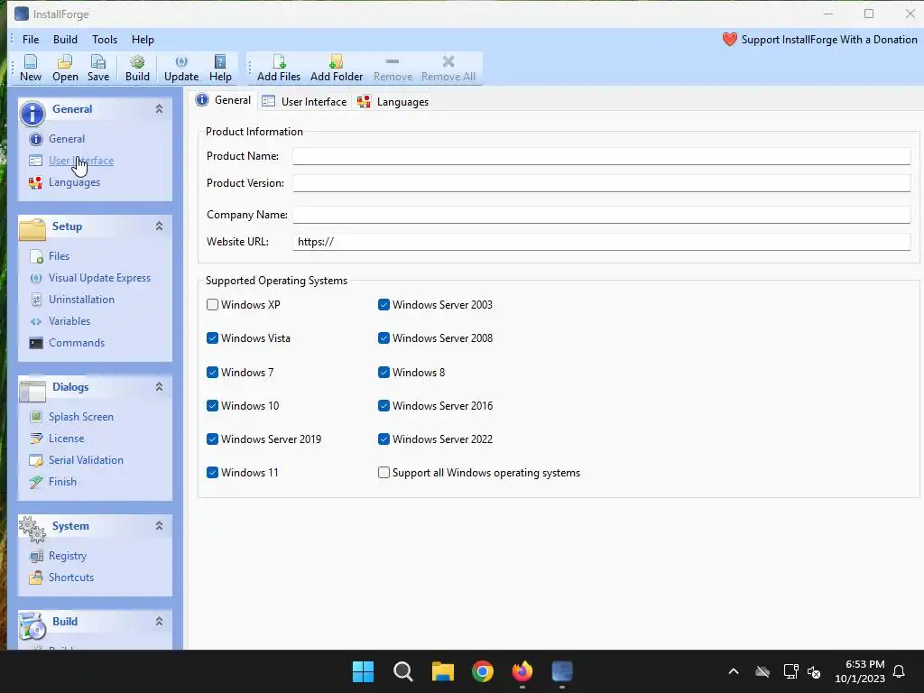Collapse the Dialogs sidebar section
The width and height of the screenshot is (924, 693).
tap(159, 387)
